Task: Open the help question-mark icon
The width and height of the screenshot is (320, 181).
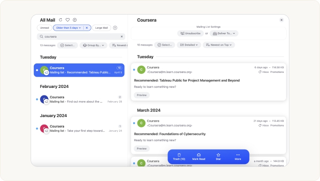Action: tap(75, 20)
